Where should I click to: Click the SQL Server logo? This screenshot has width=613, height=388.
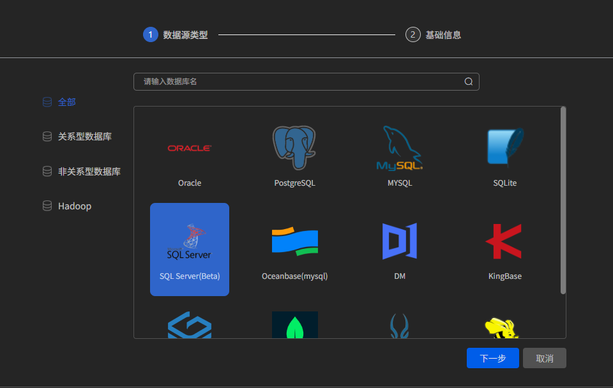pyautogui.click(x=190, y=241)
